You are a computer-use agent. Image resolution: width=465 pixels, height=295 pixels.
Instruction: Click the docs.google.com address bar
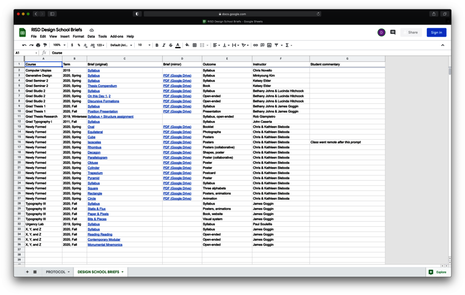(x=232, y=14)
